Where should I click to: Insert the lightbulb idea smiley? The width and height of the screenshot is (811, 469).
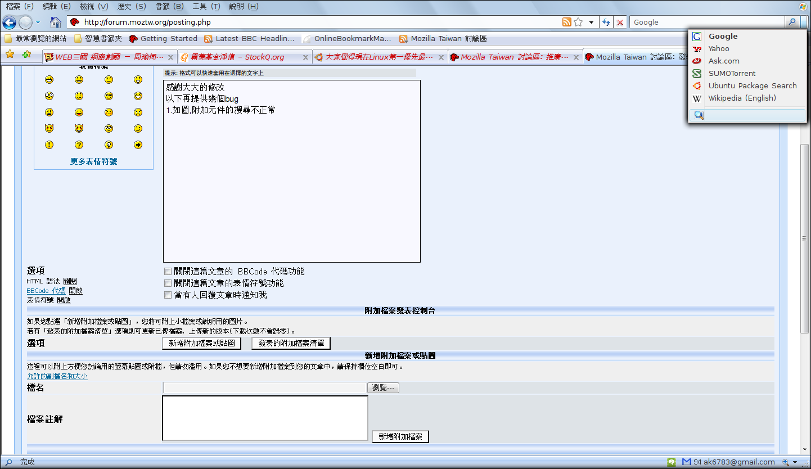109,145
